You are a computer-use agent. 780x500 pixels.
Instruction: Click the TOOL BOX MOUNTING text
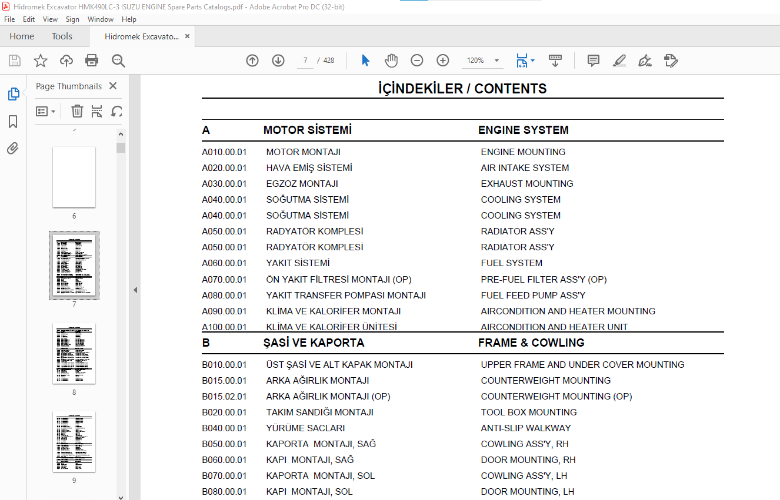click(x=529, y=412)
